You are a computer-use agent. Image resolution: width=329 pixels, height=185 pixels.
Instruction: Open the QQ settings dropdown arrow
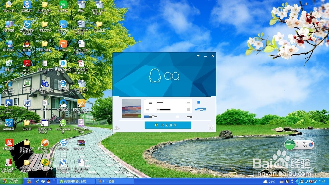(198, 56)
